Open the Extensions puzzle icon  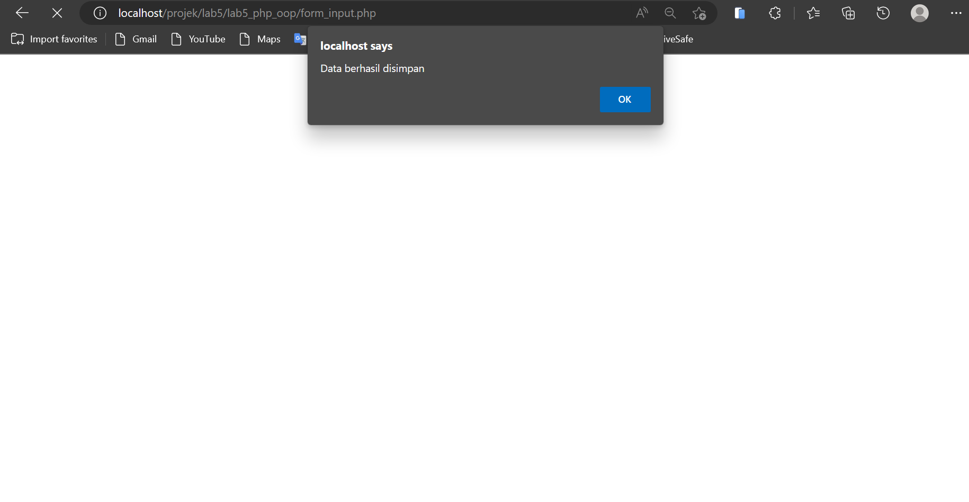click(x=774, y=13)
